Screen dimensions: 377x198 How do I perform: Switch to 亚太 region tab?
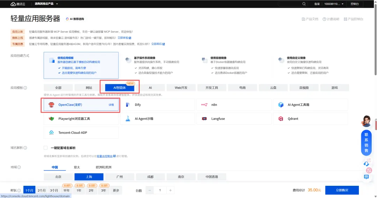[x=77, y=167]
